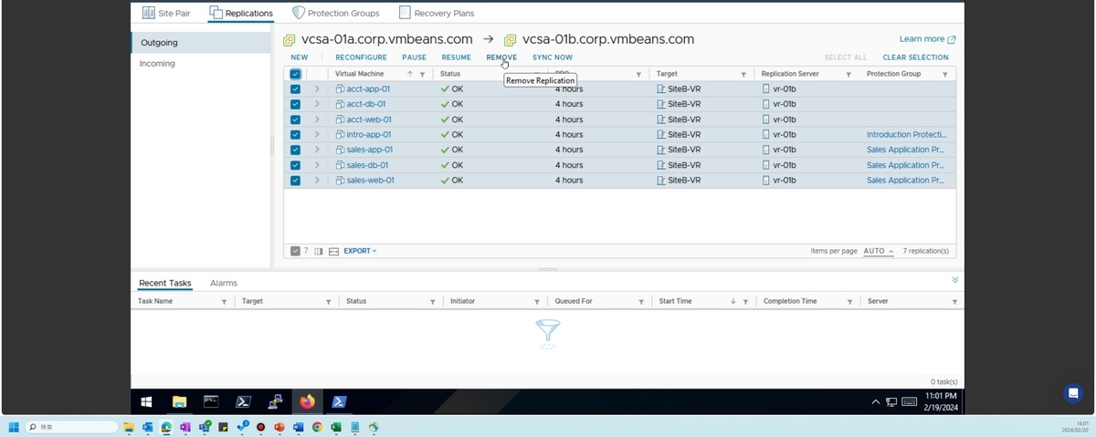Filter the Server column in Recent Tasks
Viewport: 1096px width, 437px height.
[955, 301]
